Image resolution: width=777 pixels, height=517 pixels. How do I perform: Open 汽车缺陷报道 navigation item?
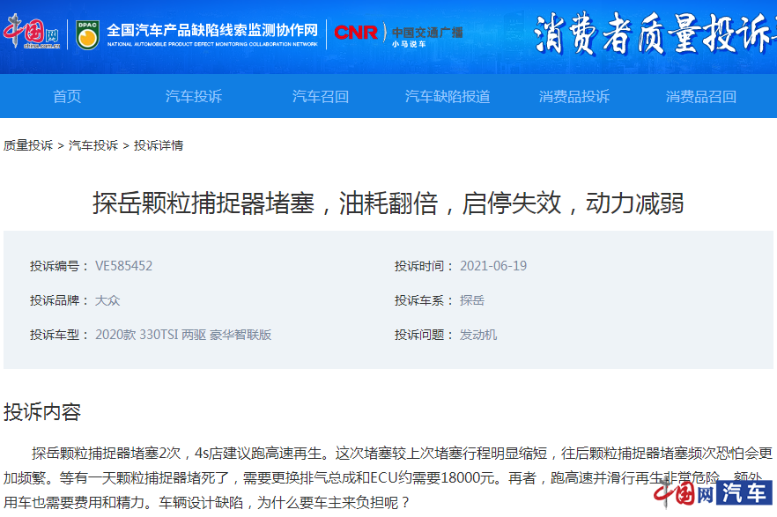pos(448,96)
